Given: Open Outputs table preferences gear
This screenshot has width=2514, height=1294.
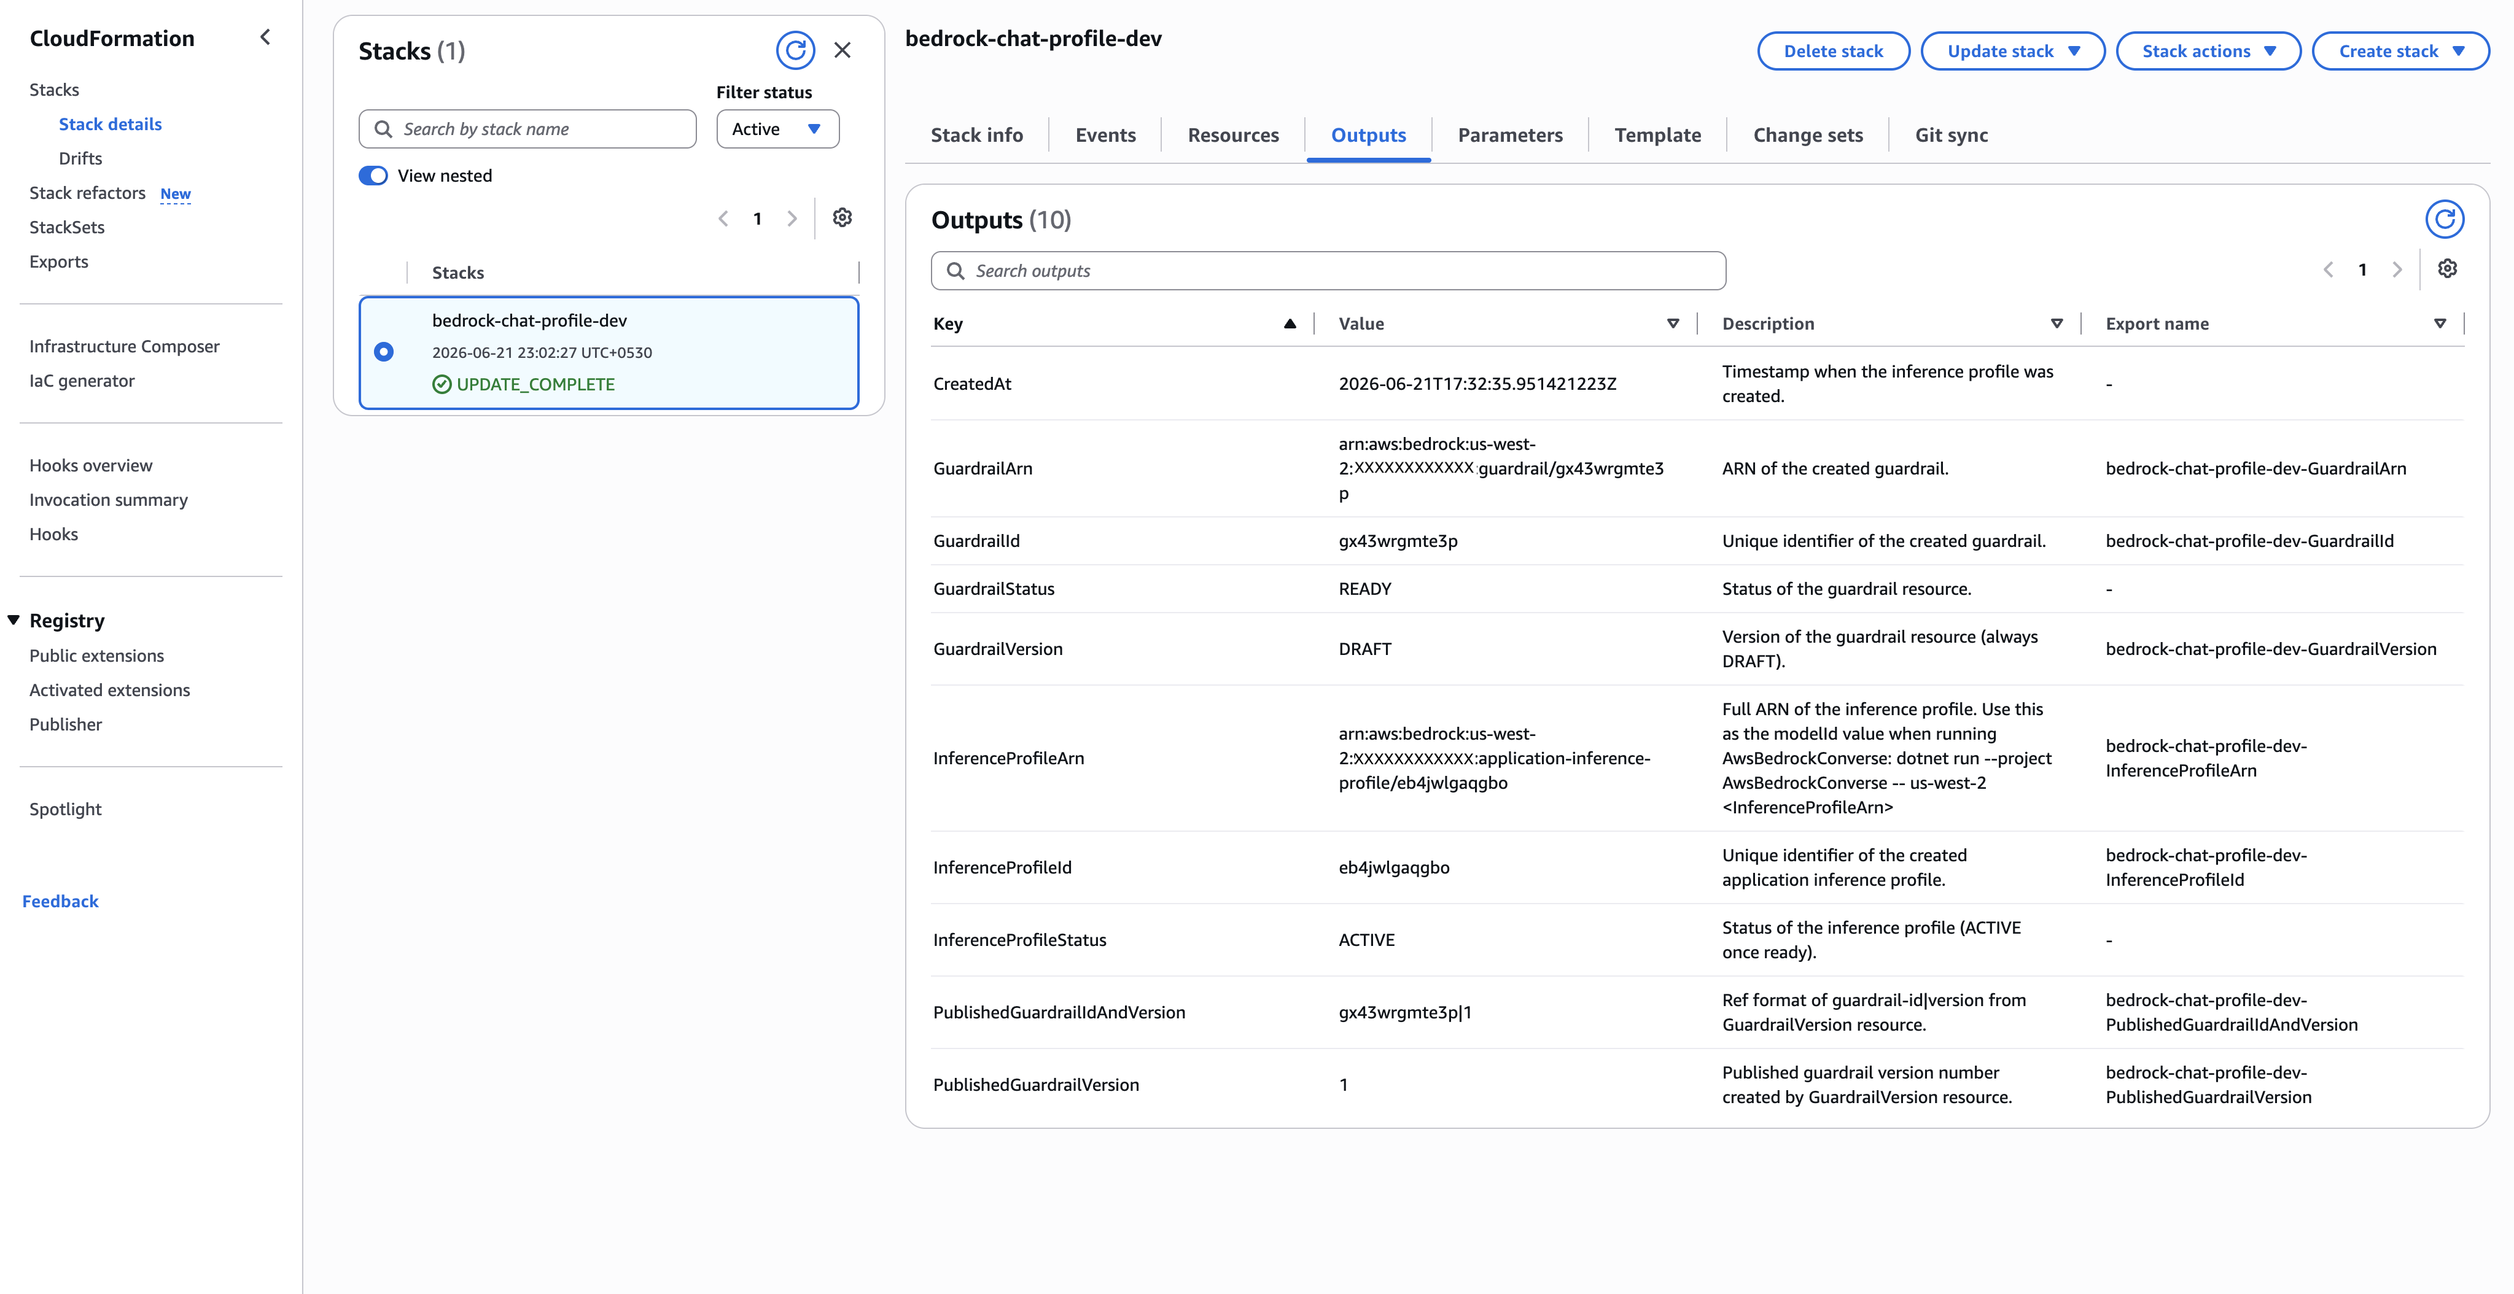Looking at the screenshot, I should pyautogui.click(x=2448, y=268).
